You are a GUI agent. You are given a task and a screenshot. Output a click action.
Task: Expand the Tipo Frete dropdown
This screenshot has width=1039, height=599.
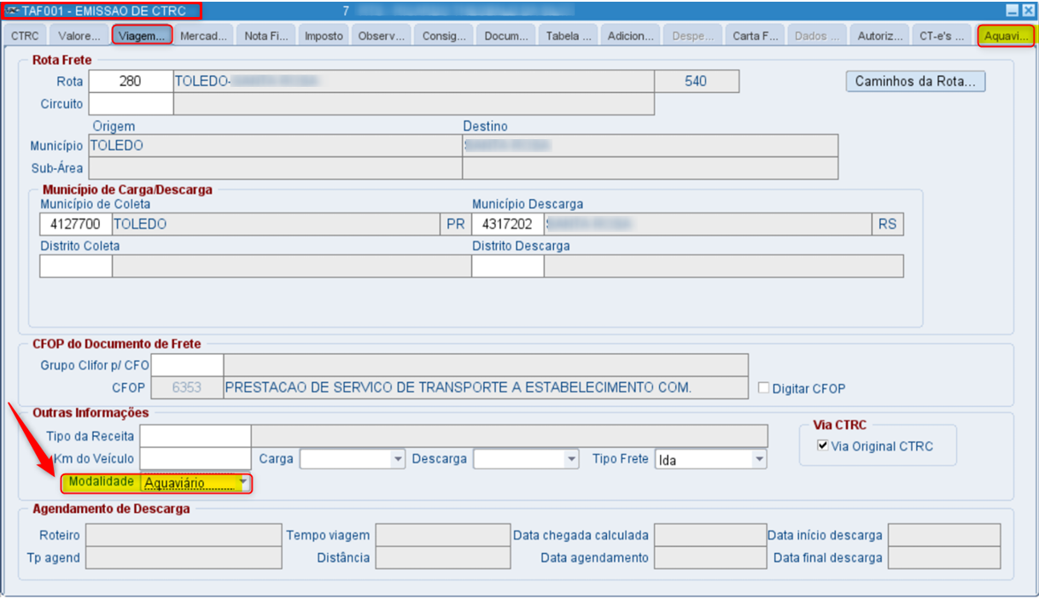point(760,459)
